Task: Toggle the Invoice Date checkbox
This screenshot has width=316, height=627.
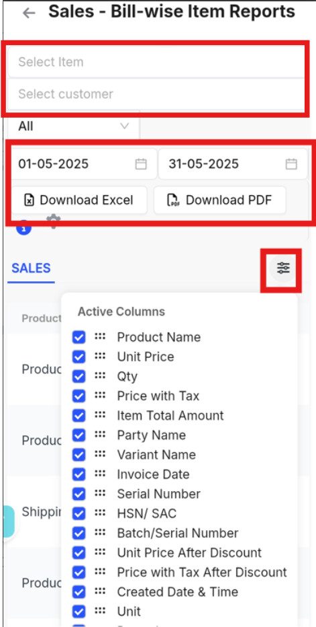Action: 79,474
